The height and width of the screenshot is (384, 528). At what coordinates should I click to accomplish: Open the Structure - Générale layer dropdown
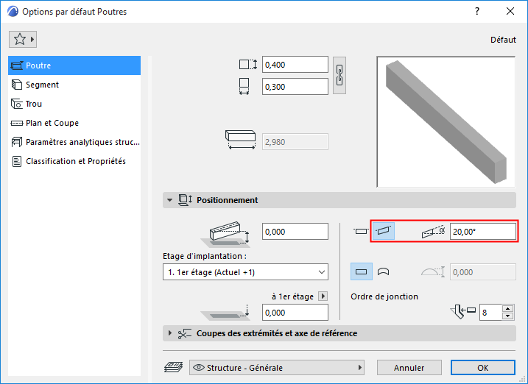278,367
